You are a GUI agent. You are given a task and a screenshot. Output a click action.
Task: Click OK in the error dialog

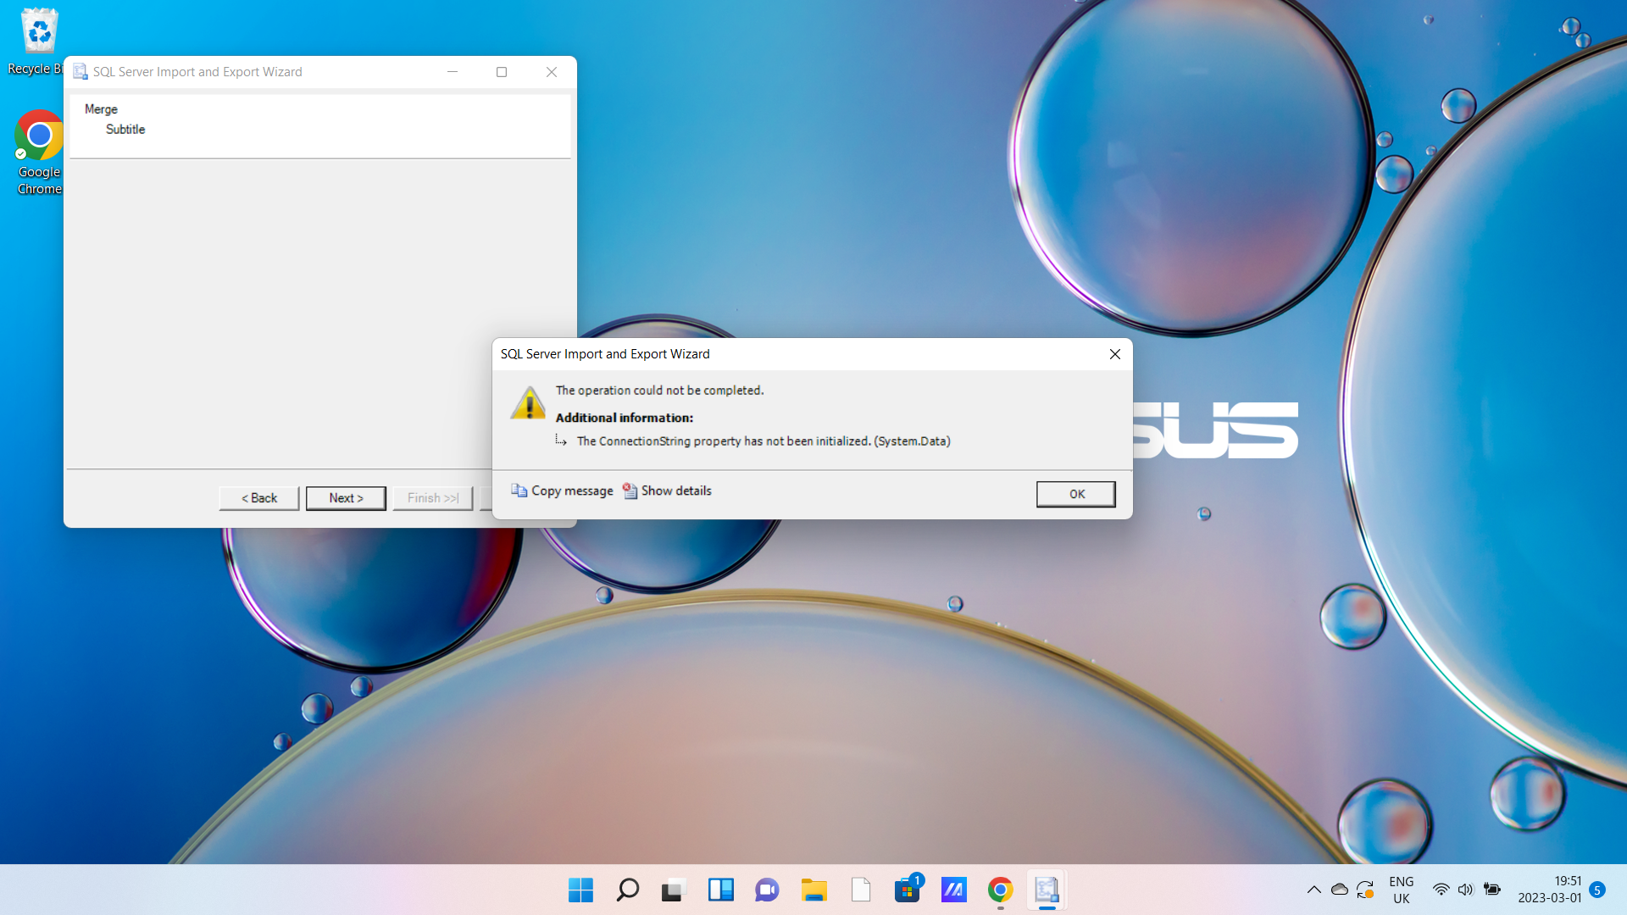click(x=1075, y=494)
